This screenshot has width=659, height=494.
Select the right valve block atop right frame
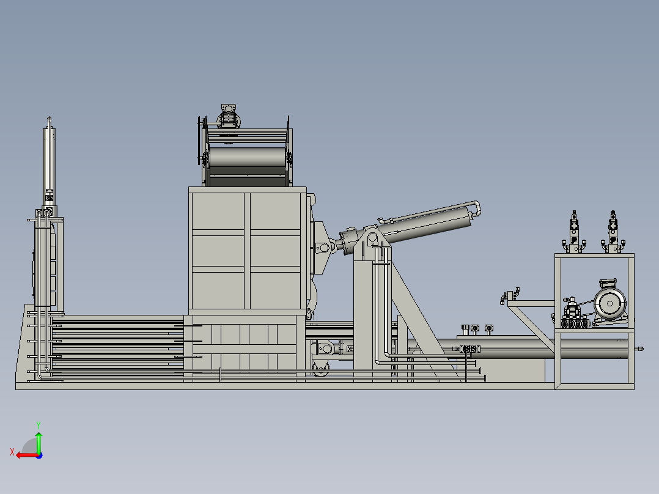coord(613,232)
